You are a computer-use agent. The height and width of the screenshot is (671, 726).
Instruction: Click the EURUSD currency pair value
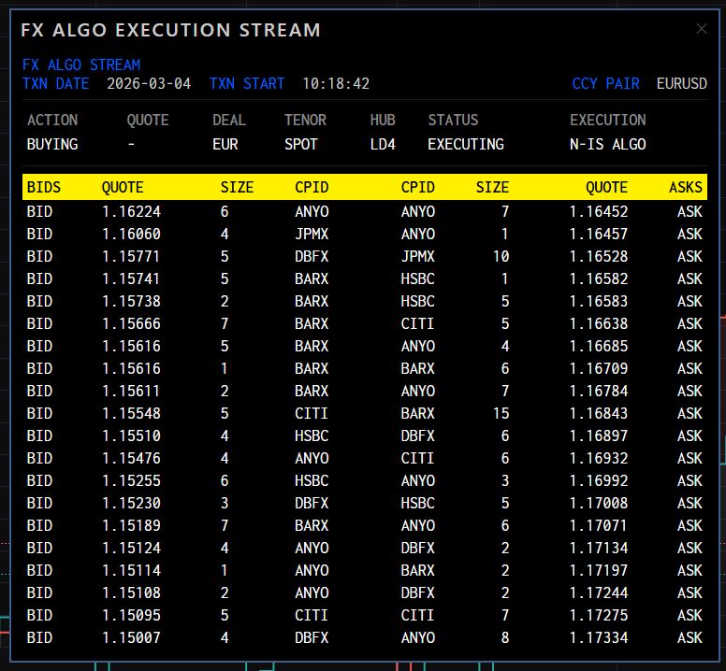681,84
